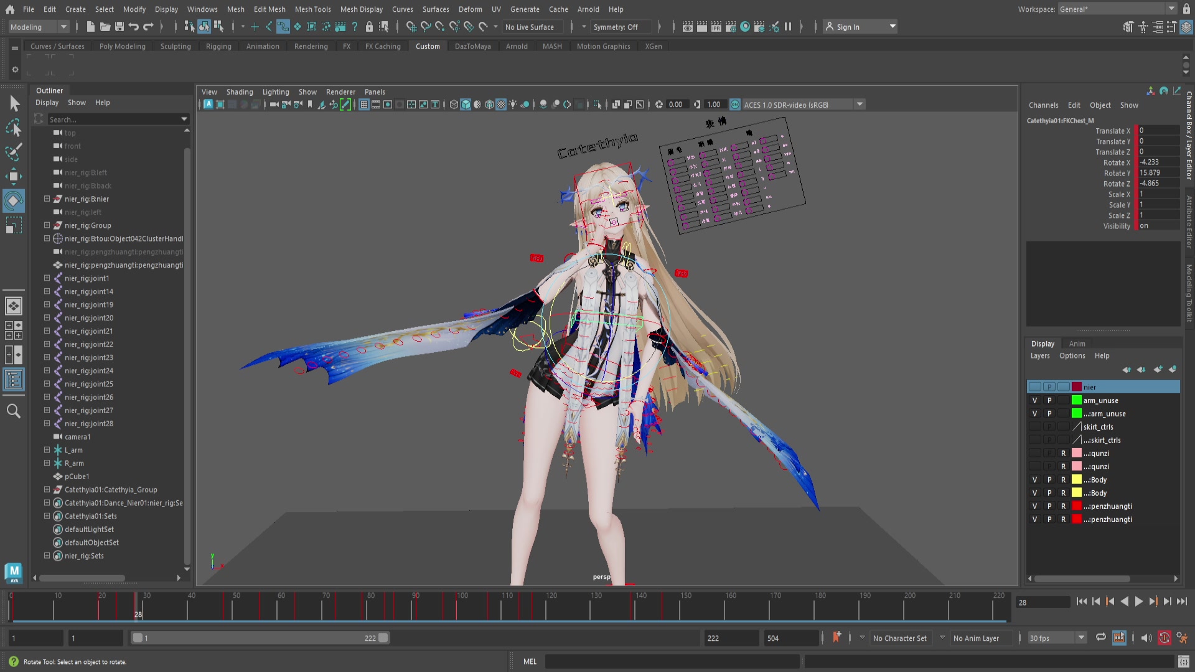This screenshot has height=672, width=1195.
Task: Switch to the Rigging shelf tab
Action: tap(218, 47)
